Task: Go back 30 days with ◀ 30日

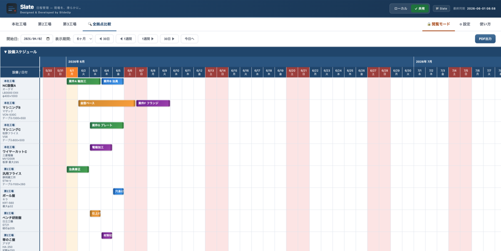Action: click(x=104, y=39)
